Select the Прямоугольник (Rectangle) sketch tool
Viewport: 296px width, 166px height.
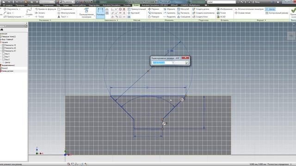[x=12, y=17]
